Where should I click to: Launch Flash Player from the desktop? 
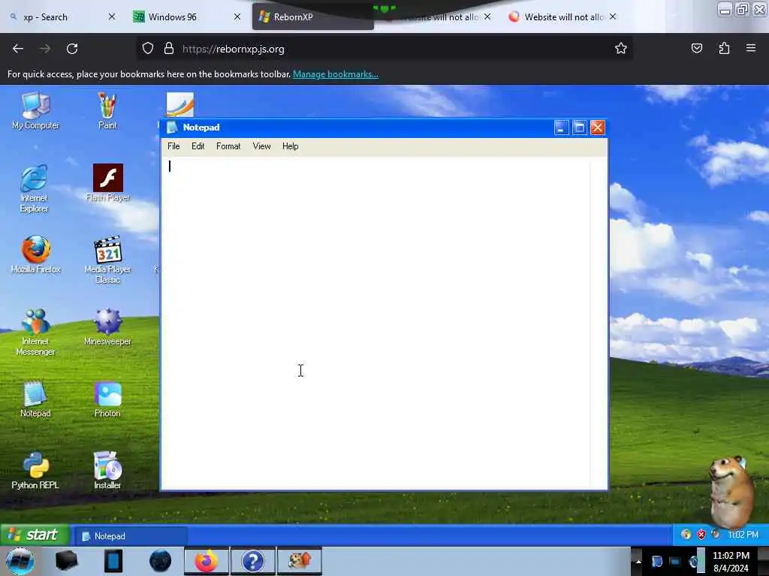[107, 183]
